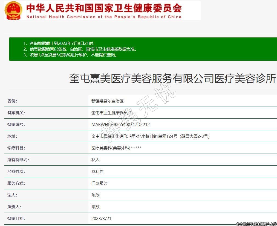Image resolution: width=277 pixels, height=226 pixels.
Task: Click the 负责人 field label
Action: pyautogui.click(x=14, y=207)
